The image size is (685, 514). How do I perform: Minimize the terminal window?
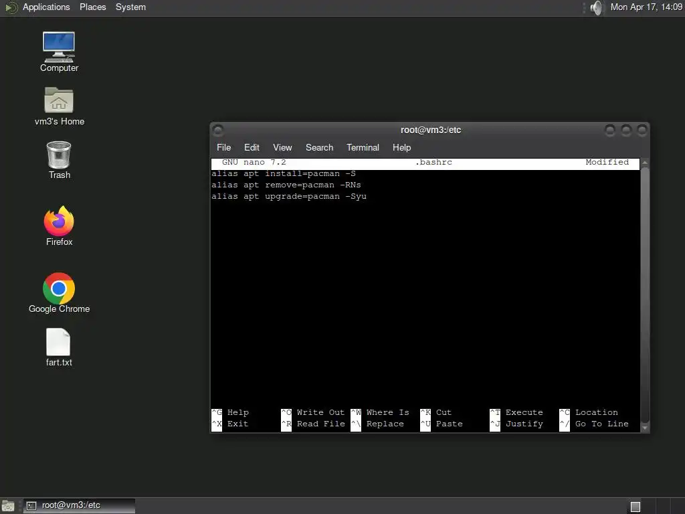click(610, 131)
